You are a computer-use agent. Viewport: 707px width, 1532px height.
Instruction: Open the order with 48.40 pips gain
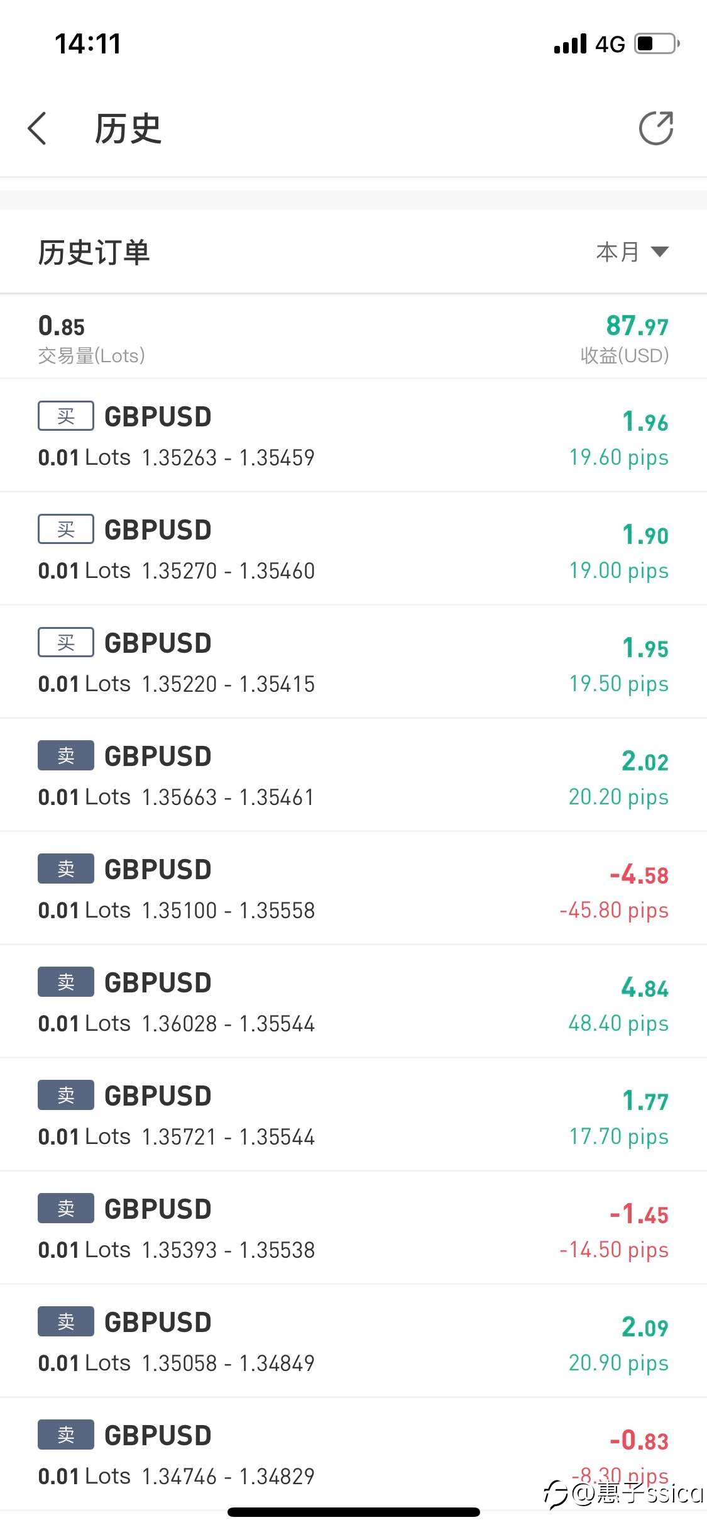click(352, 1002)
